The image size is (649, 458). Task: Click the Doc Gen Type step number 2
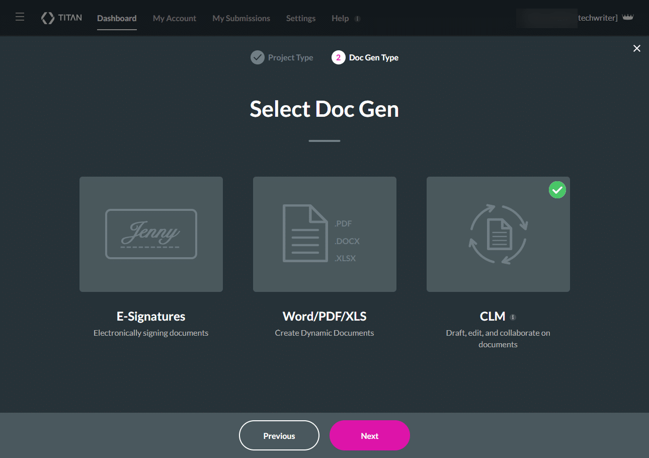tap(338, 57)
